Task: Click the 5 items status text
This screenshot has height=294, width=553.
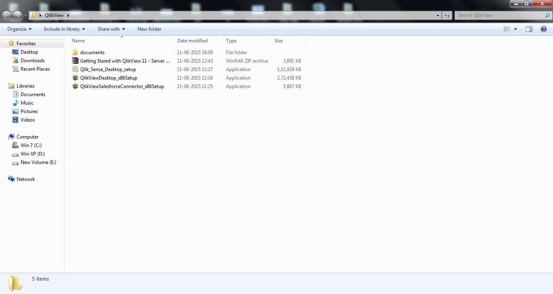Action: coord(40,279)
